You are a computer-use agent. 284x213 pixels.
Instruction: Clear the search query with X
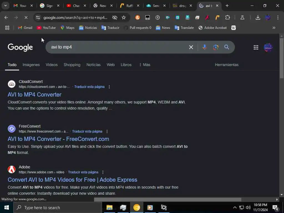tap(191, 47)
